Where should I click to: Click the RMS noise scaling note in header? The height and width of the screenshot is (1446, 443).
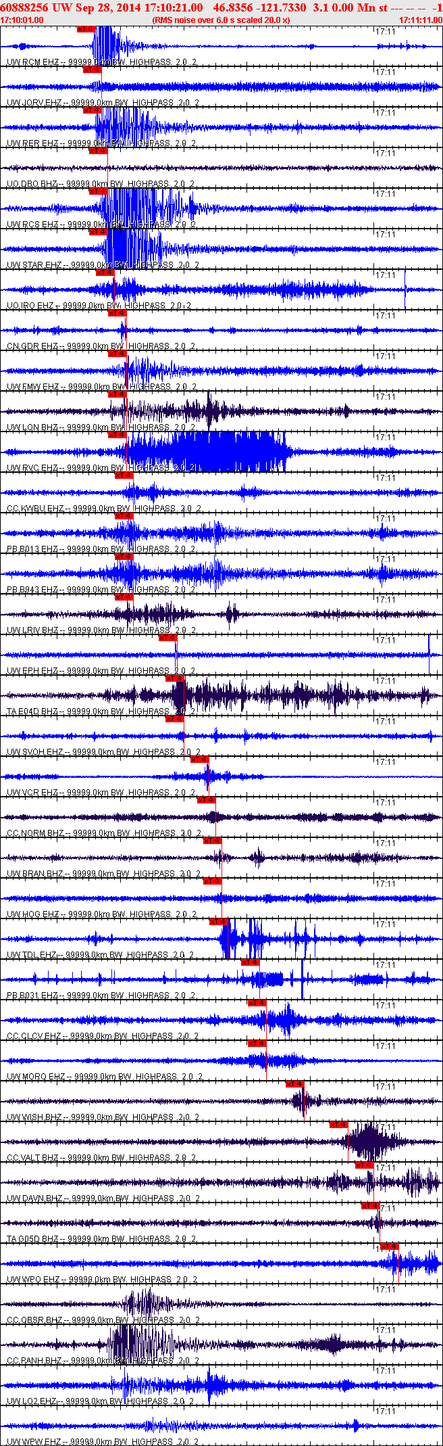pos(221,20)
